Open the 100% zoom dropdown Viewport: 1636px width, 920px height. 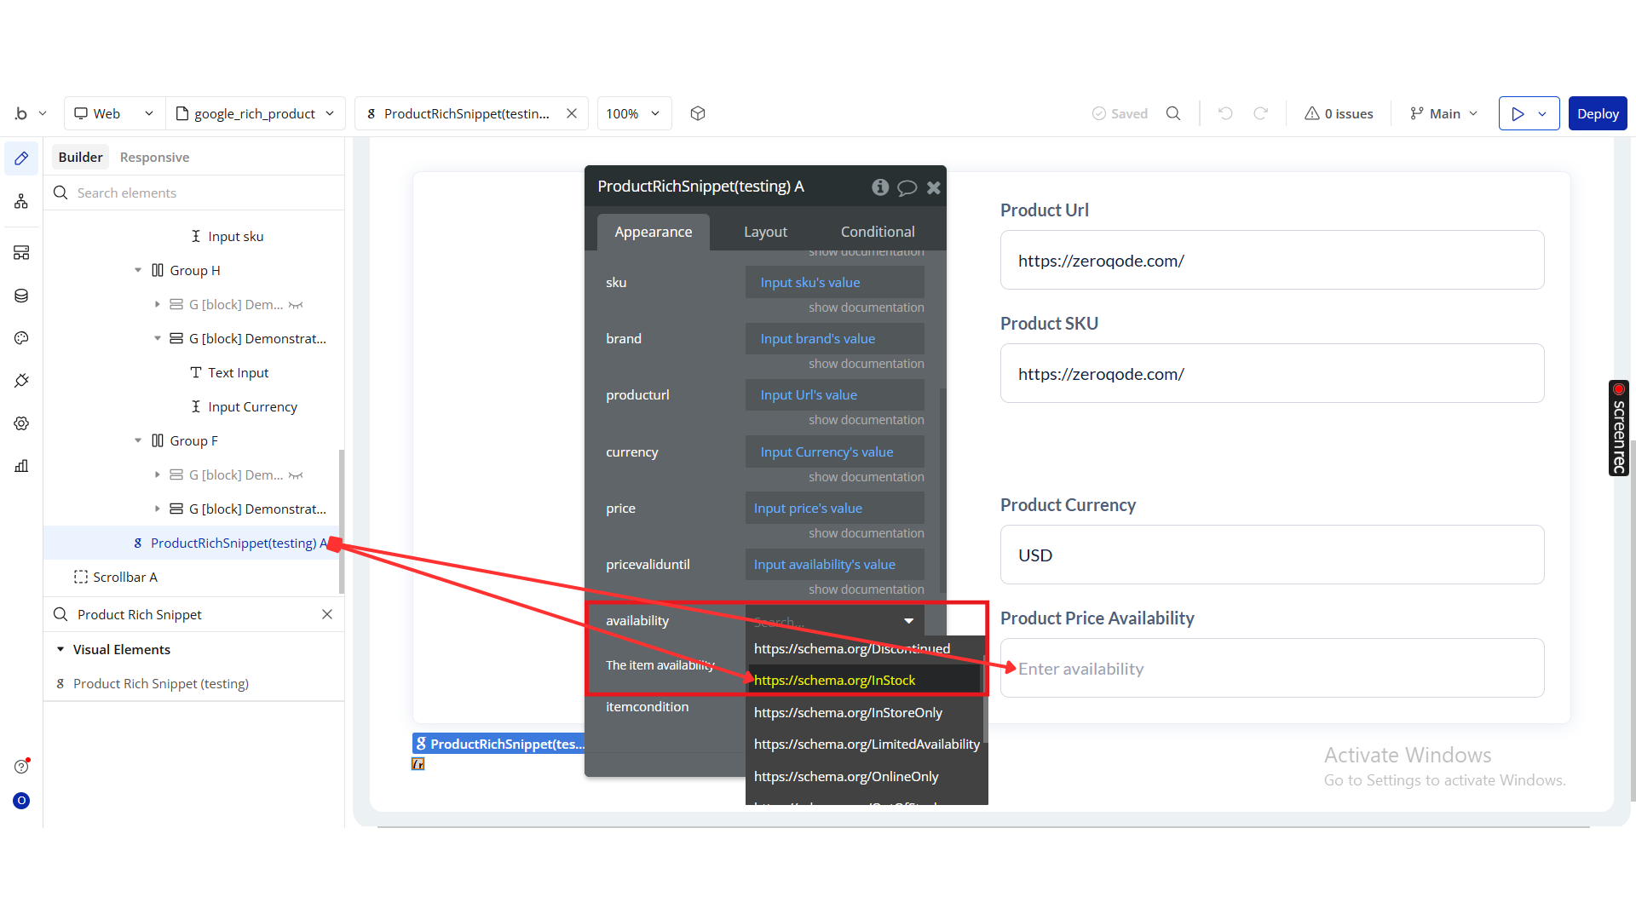(633, 113)
